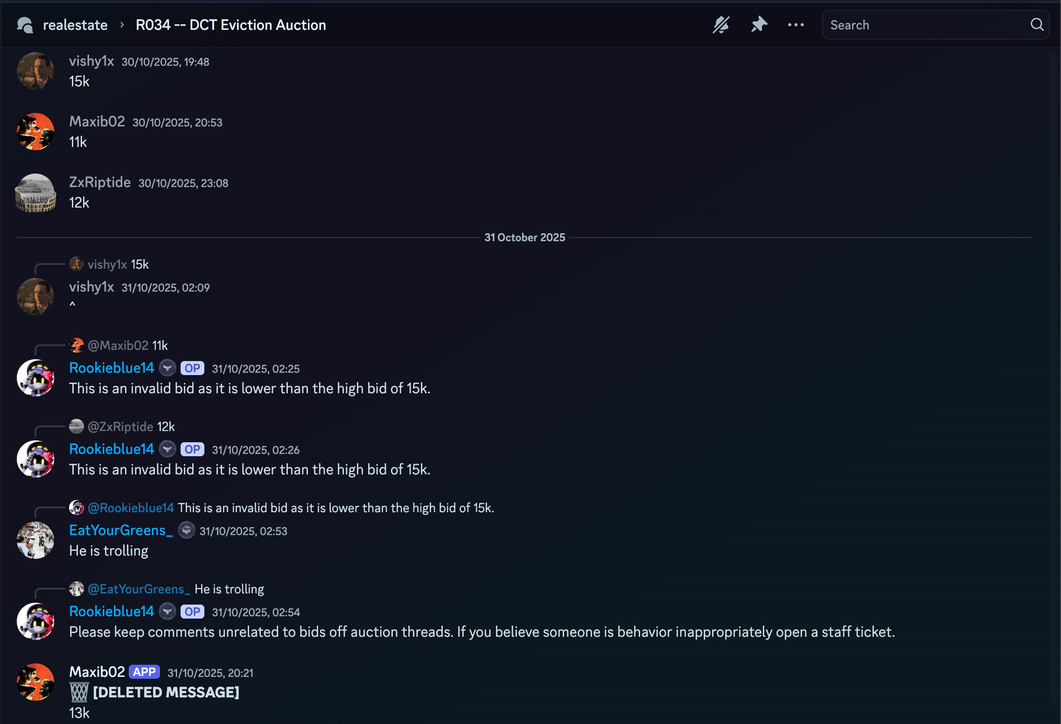Viewport: 1061px width, 724px height.
Task: Click EatYourGreens_'s role badge next to name
Action: click(x=187, y=530)
